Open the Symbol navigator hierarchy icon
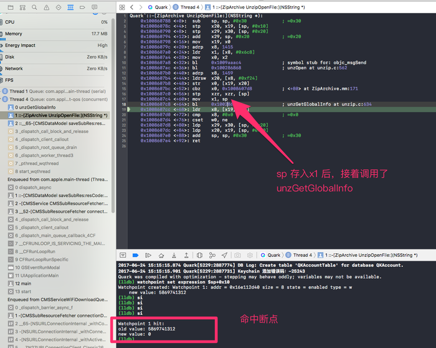 click(22, 7)
